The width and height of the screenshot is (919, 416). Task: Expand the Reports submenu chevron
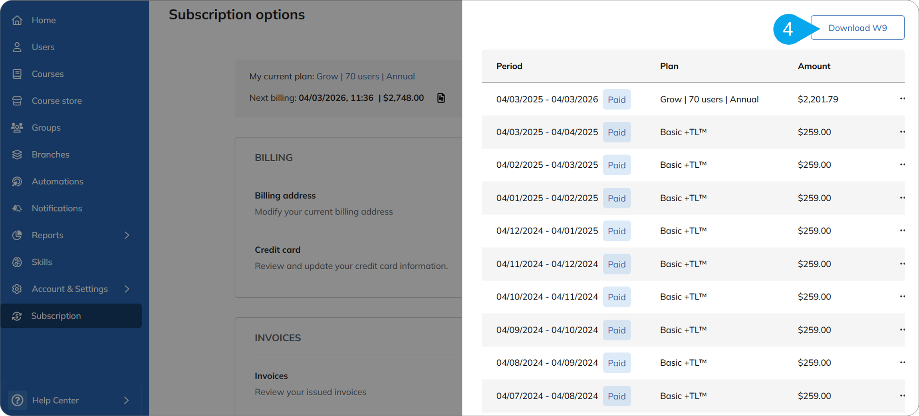pyautogui.click(x=127, y=235)
